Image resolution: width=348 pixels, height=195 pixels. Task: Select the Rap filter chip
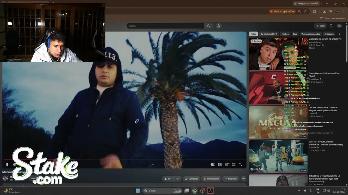point(295,34)
